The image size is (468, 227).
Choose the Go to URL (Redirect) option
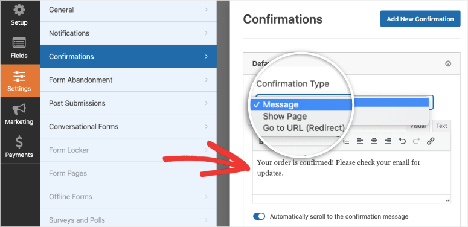click(304, 128)
